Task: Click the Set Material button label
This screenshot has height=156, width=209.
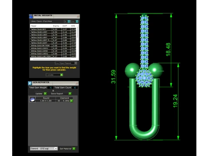Action: (65, 149)
